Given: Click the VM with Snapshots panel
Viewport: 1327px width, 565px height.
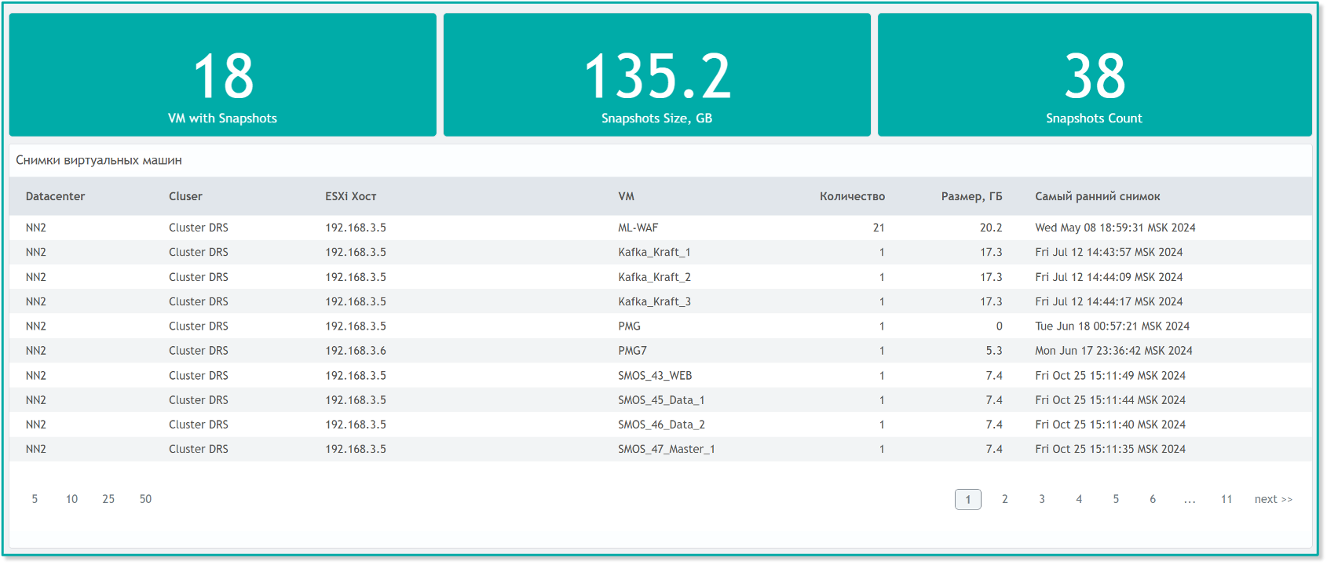Looking at the screenshot, I should (x=222, y=75).
